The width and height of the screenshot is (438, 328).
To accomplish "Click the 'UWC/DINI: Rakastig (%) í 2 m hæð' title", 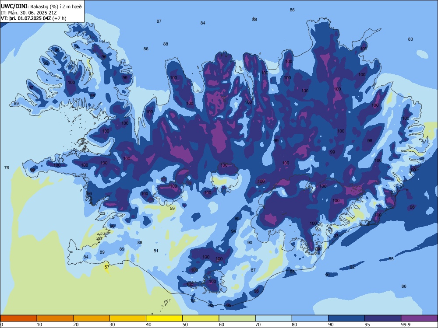I will point(41,7).
